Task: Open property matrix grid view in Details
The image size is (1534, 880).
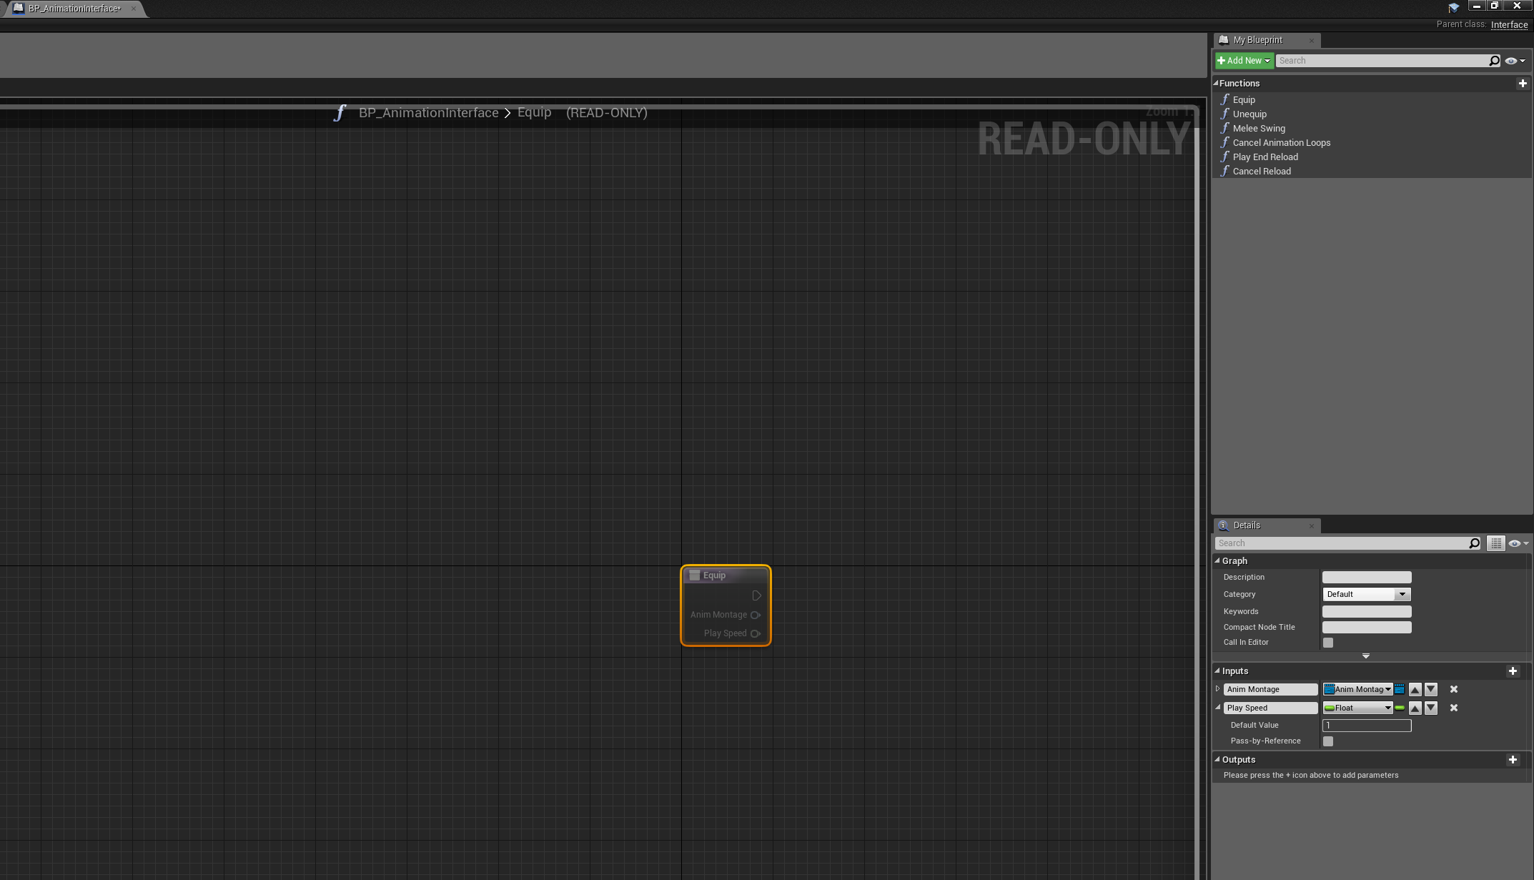Action: (x=1495, y=544)
